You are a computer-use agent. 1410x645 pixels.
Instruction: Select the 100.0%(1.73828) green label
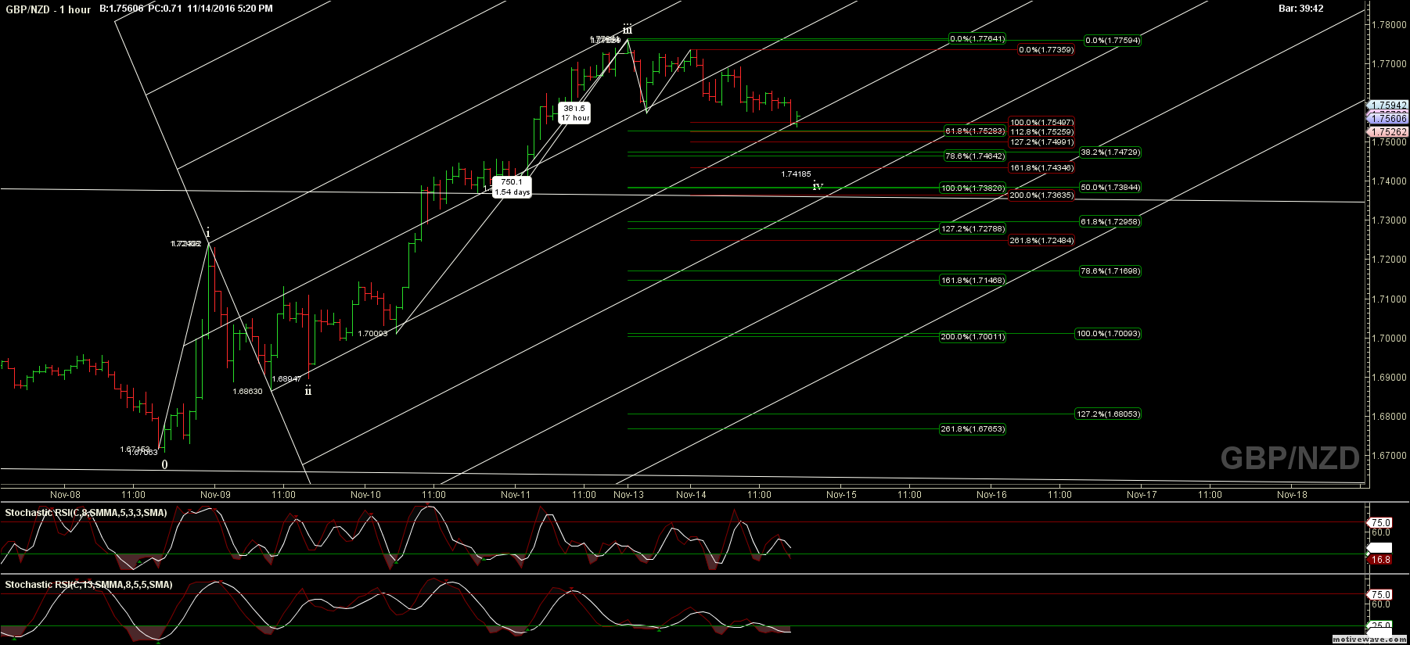point(973,188)
